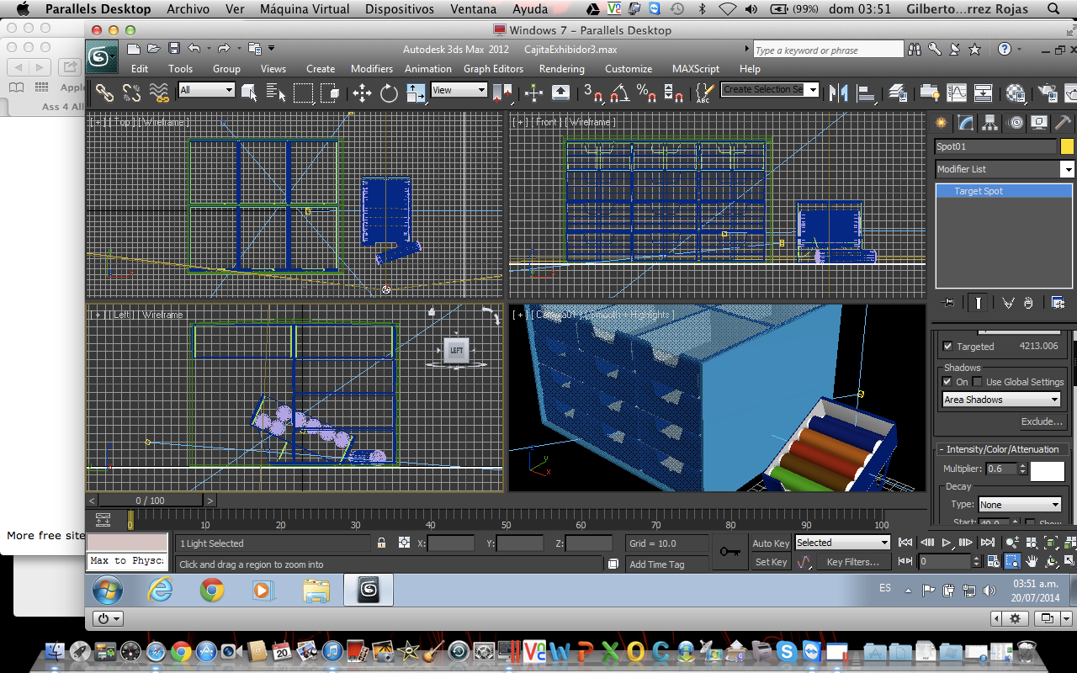The width and height of the screenshot is (1077, 673).
Task: Select the Pan View hand tool
Action: [1032, 561]
